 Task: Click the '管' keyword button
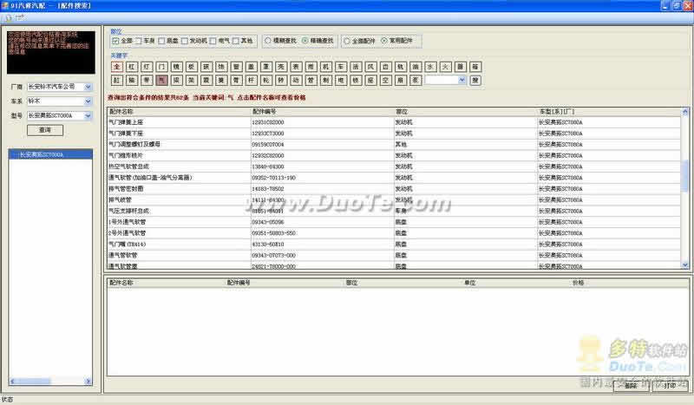click(x=311, y=80)
